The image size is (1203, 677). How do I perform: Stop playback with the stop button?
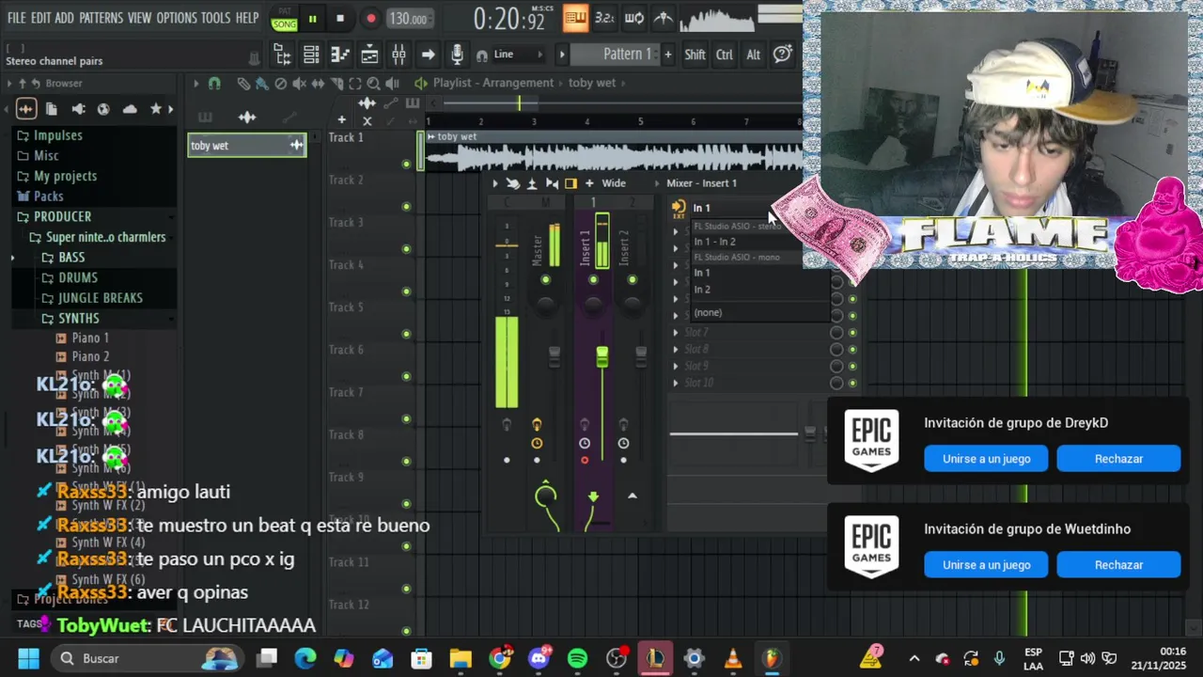tap(340, 18)
